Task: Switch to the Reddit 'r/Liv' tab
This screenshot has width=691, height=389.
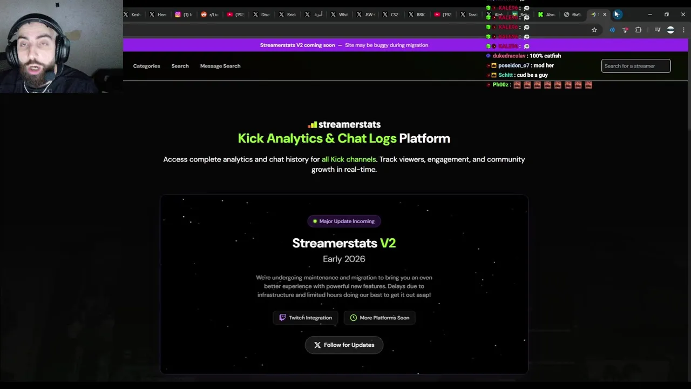Action: (x=210, y=15)
